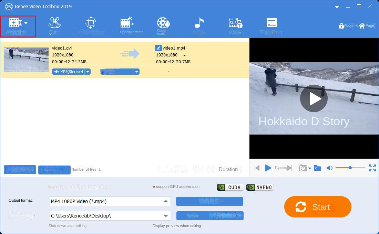Toggle merge all files into one checkbox
Image resolution: width=379 pixels, height=234 pixels.
[x=49, y=187]
